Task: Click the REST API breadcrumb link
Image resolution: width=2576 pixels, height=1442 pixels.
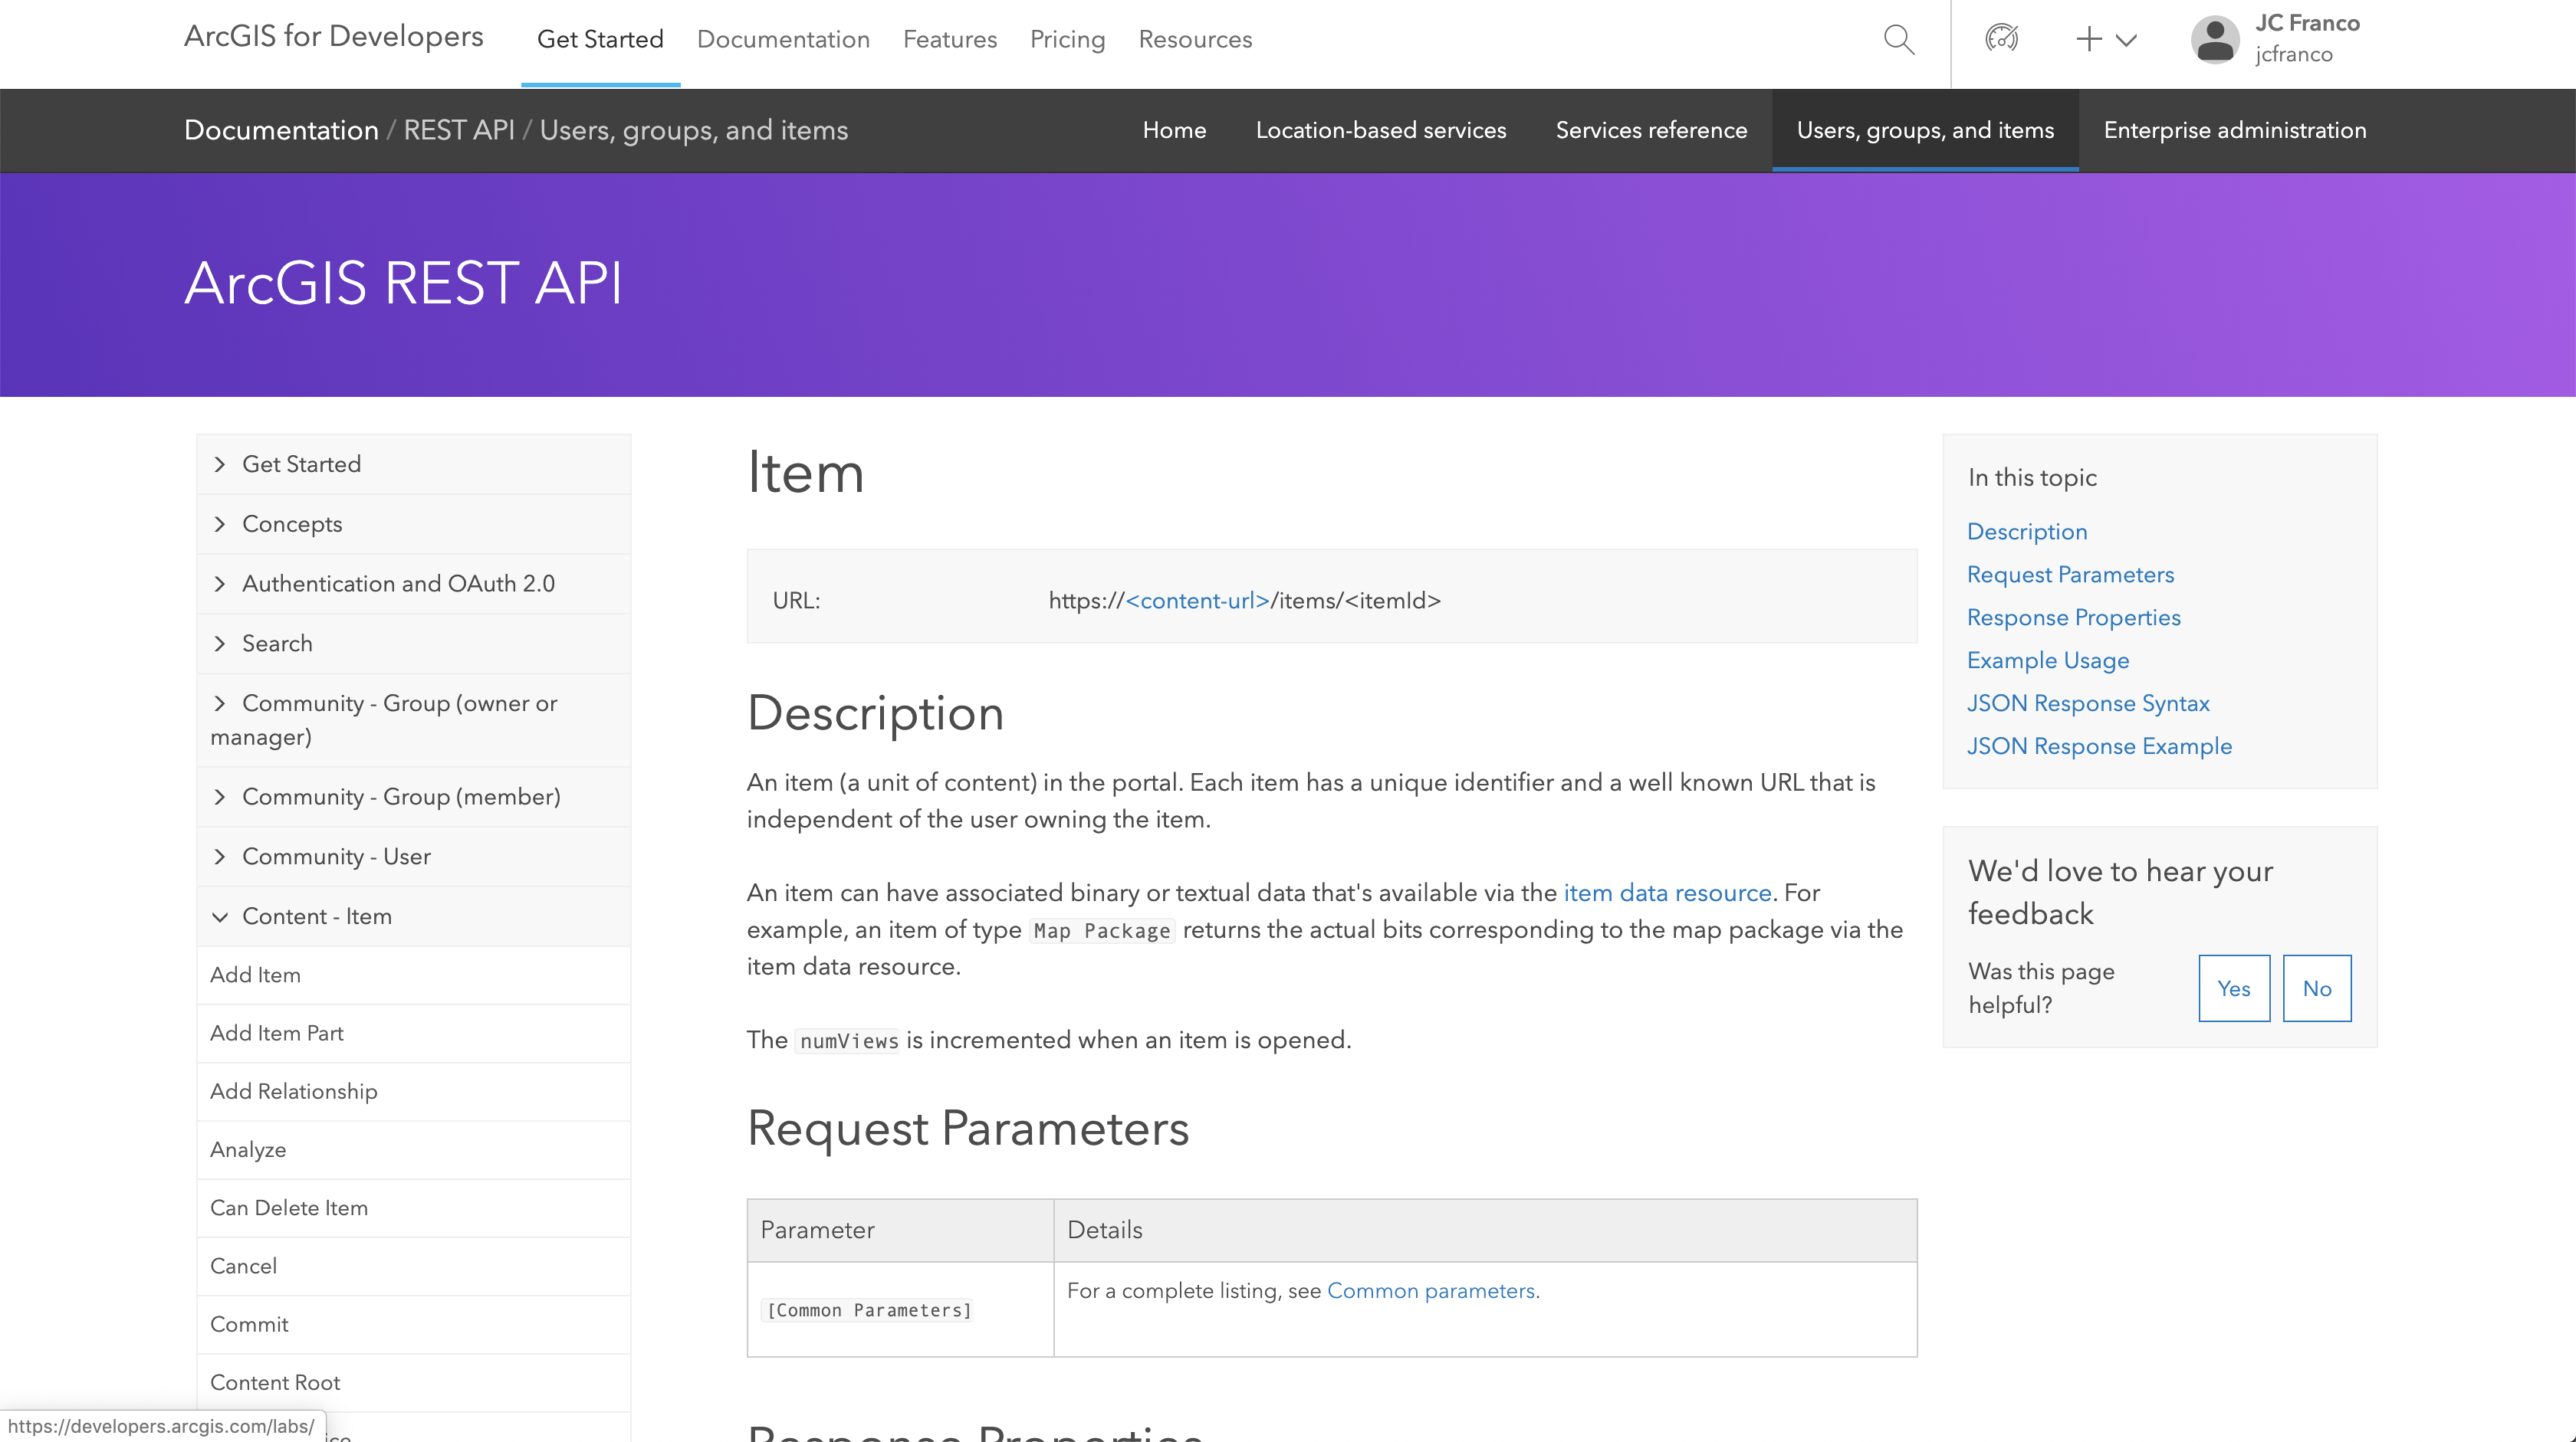Action: click(456, 133)
